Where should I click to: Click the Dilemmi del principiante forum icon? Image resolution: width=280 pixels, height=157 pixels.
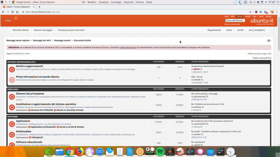(x=12, y=97)
